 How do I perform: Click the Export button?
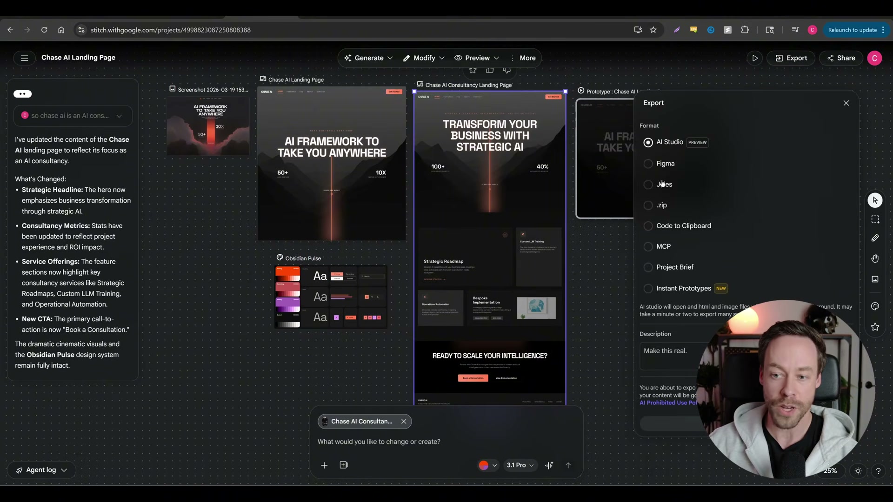click(x=791, y=58)
